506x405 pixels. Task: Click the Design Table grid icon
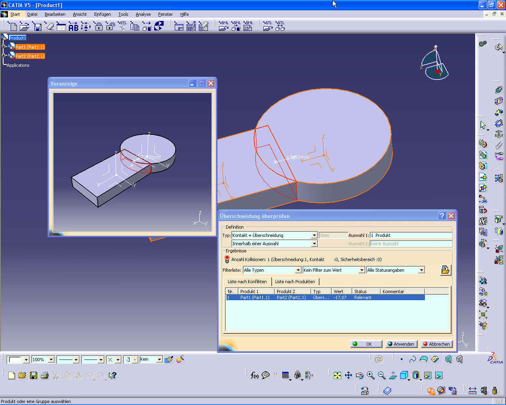(x=286, y=375)
